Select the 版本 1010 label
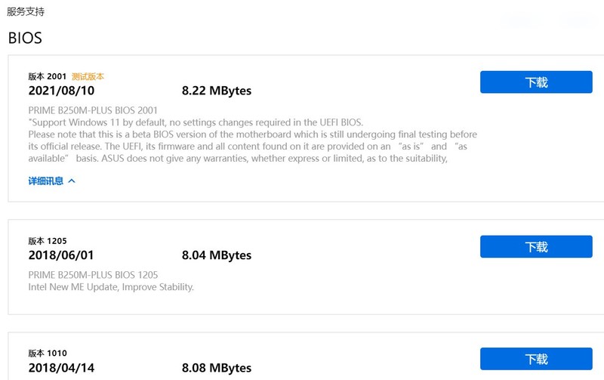The image size is (604, 380). coord(48,353)
